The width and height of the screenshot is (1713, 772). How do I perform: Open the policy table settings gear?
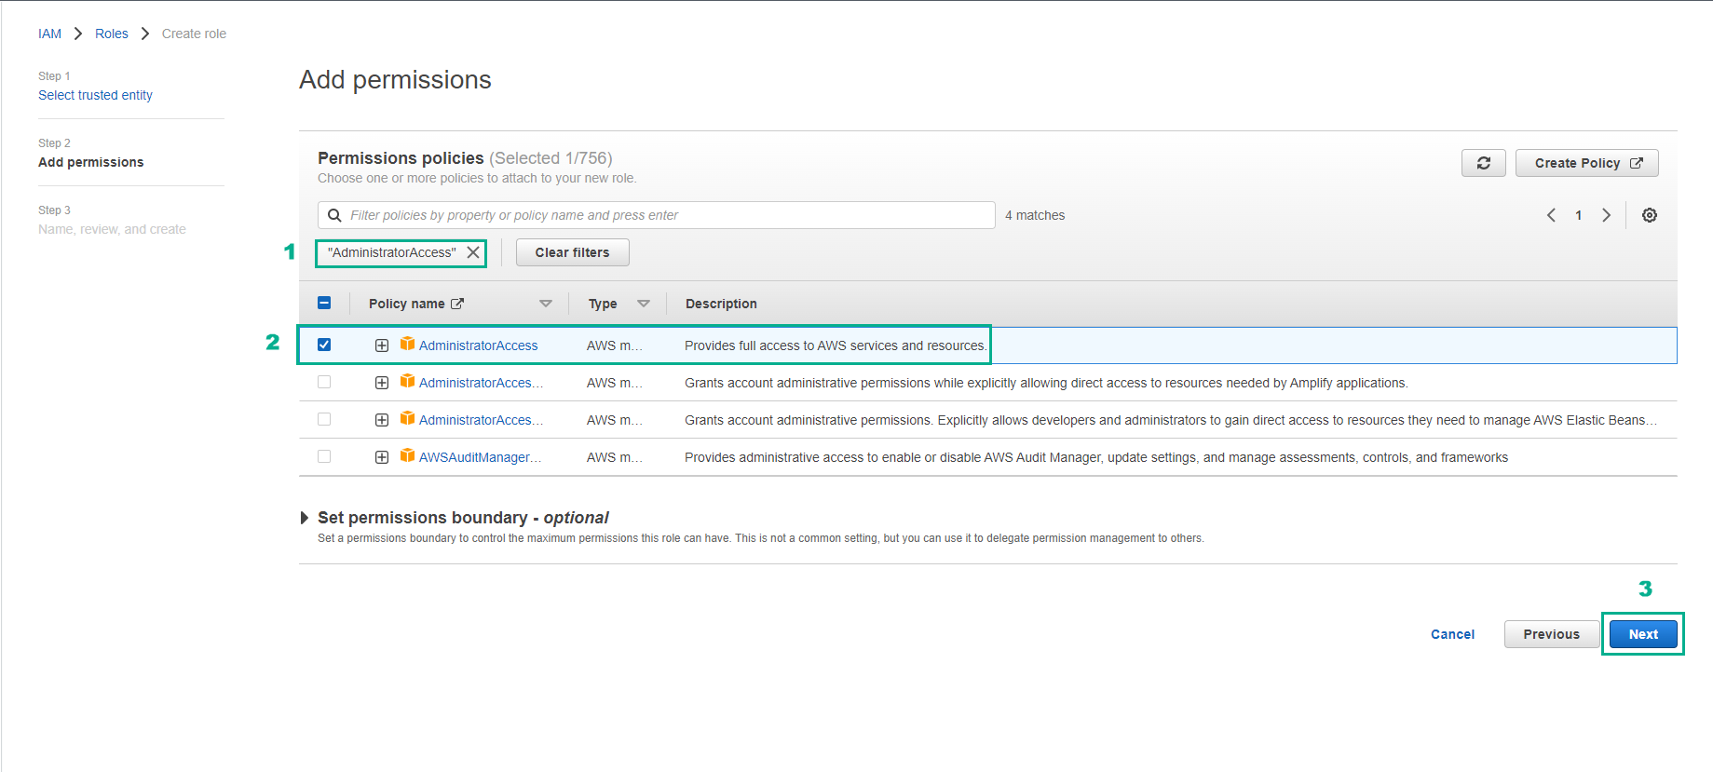pyautogui.click(x=1649, y=215)
